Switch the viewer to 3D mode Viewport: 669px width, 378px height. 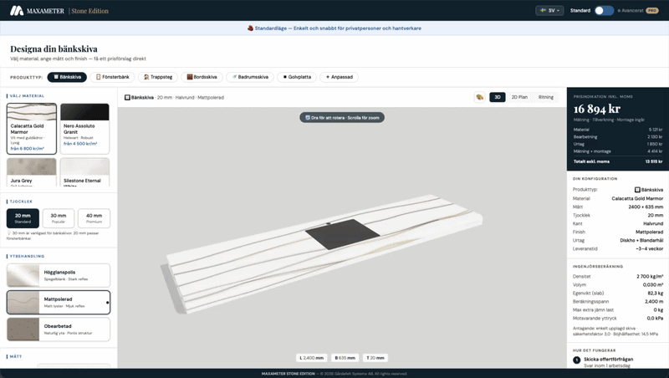click(497, 97)
